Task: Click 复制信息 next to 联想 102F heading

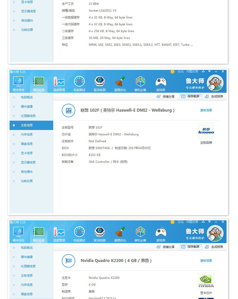Action: click(x=206, y=110)
